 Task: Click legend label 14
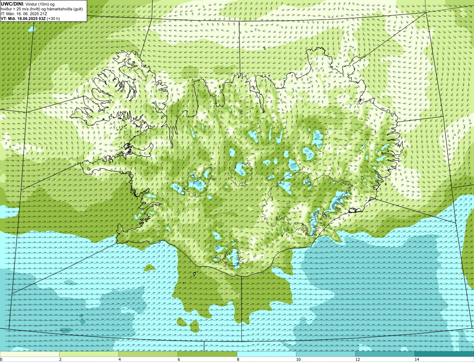pyautogui.click(x=417, y=359)
